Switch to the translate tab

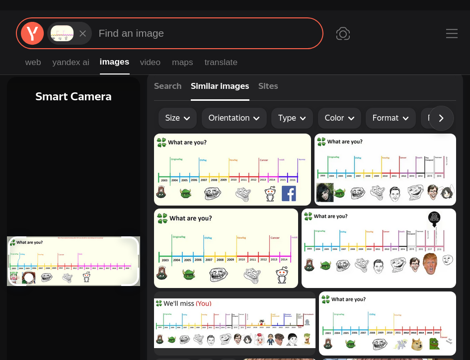(x=221, y=62)
